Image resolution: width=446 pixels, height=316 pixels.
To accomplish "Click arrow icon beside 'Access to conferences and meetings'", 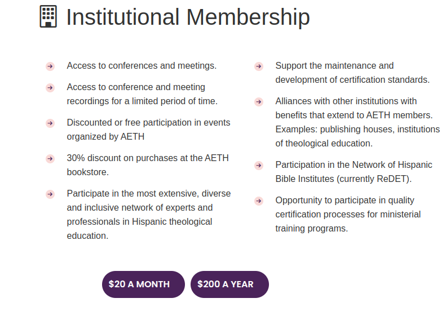I will click(x=50, y=66).
